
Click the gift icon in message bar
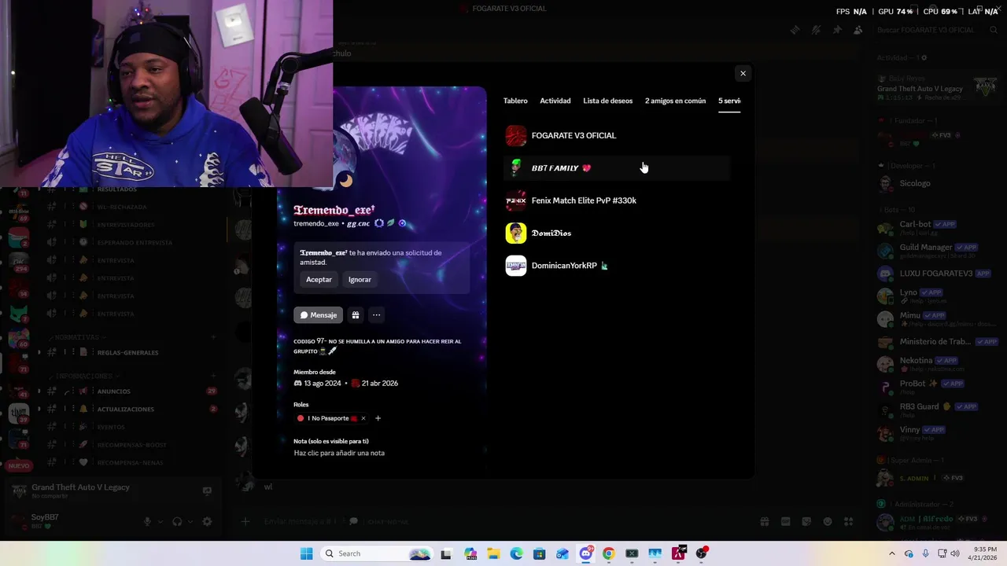click(x=764, y=521)
